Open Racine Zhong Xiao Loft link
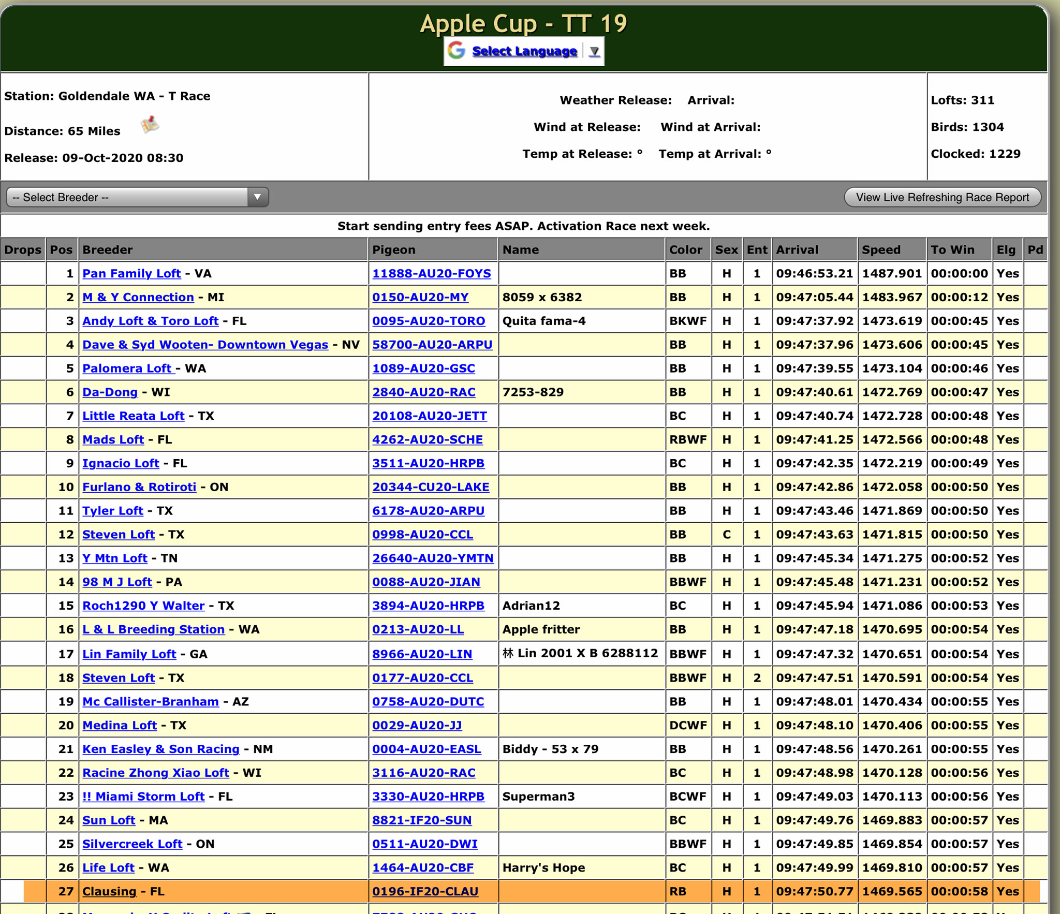Image resolution: width=1060 pixels, height=914 pixels. pyautogui.click(x=155, y=774)
